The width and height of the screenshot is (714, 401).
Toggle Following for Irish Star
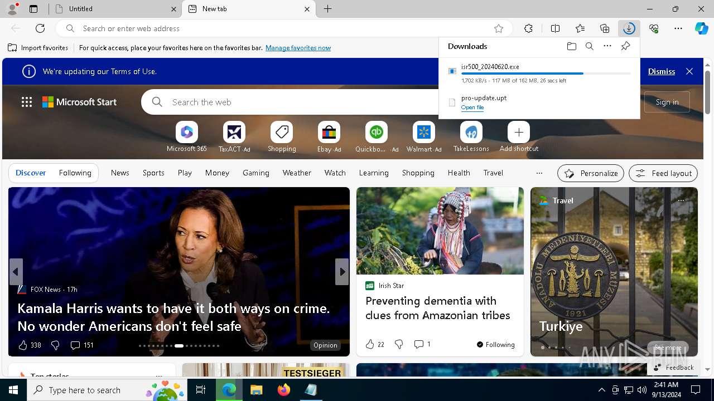[x=495, y=345]
